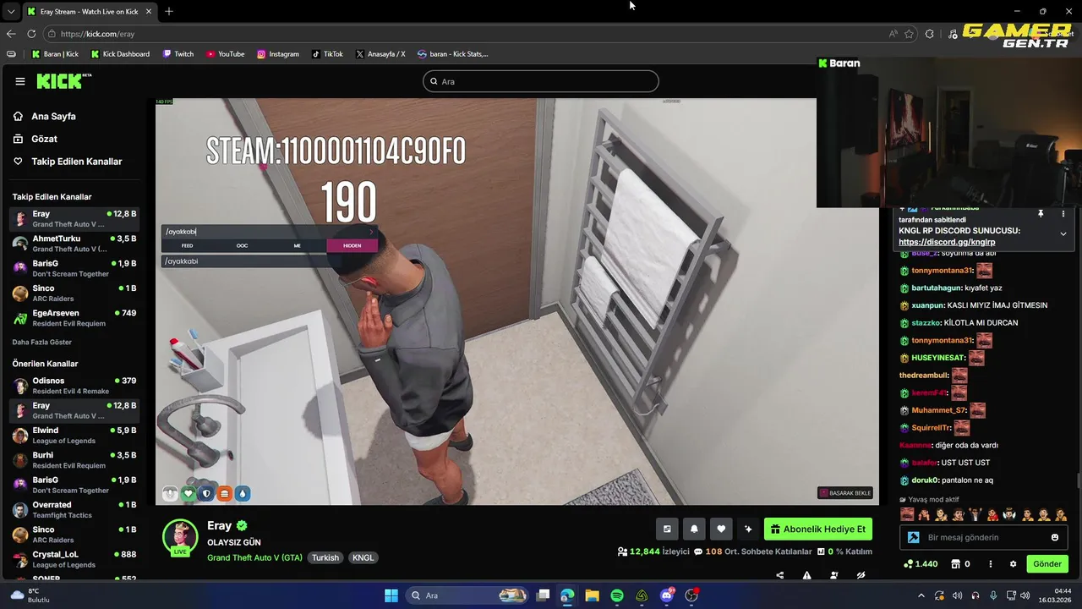The width and height of the screenshot is (1082, 609).
Task: Open Windows Start menu
Action: (x=391, y=595)
